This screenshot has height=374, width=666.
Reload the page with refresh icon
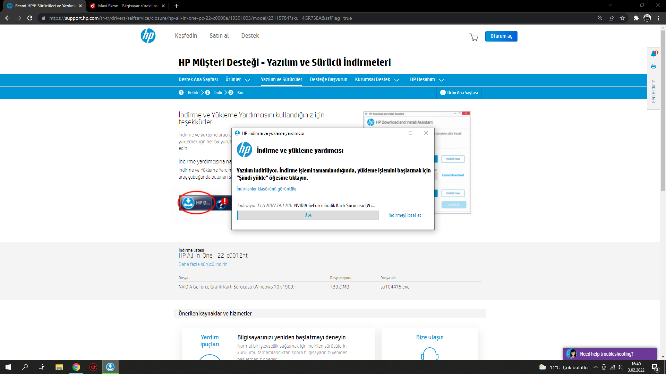pos(30,18)
